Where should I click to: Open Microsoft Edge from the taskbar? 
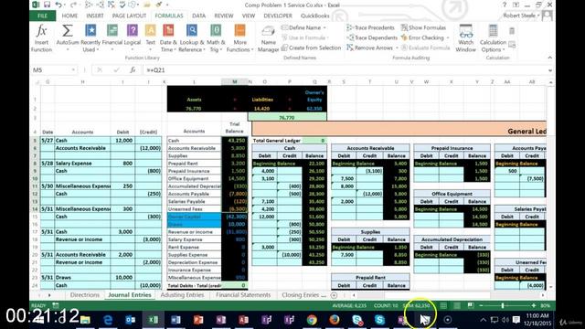click(108, 320)
